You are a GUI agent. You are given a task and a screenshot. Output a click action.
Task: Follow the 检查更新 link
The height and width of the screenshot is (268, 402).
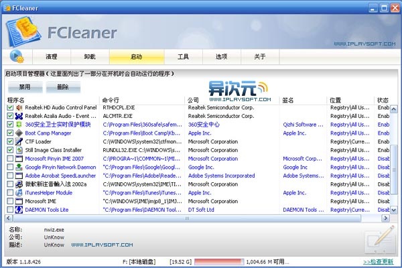coord(379,261)
